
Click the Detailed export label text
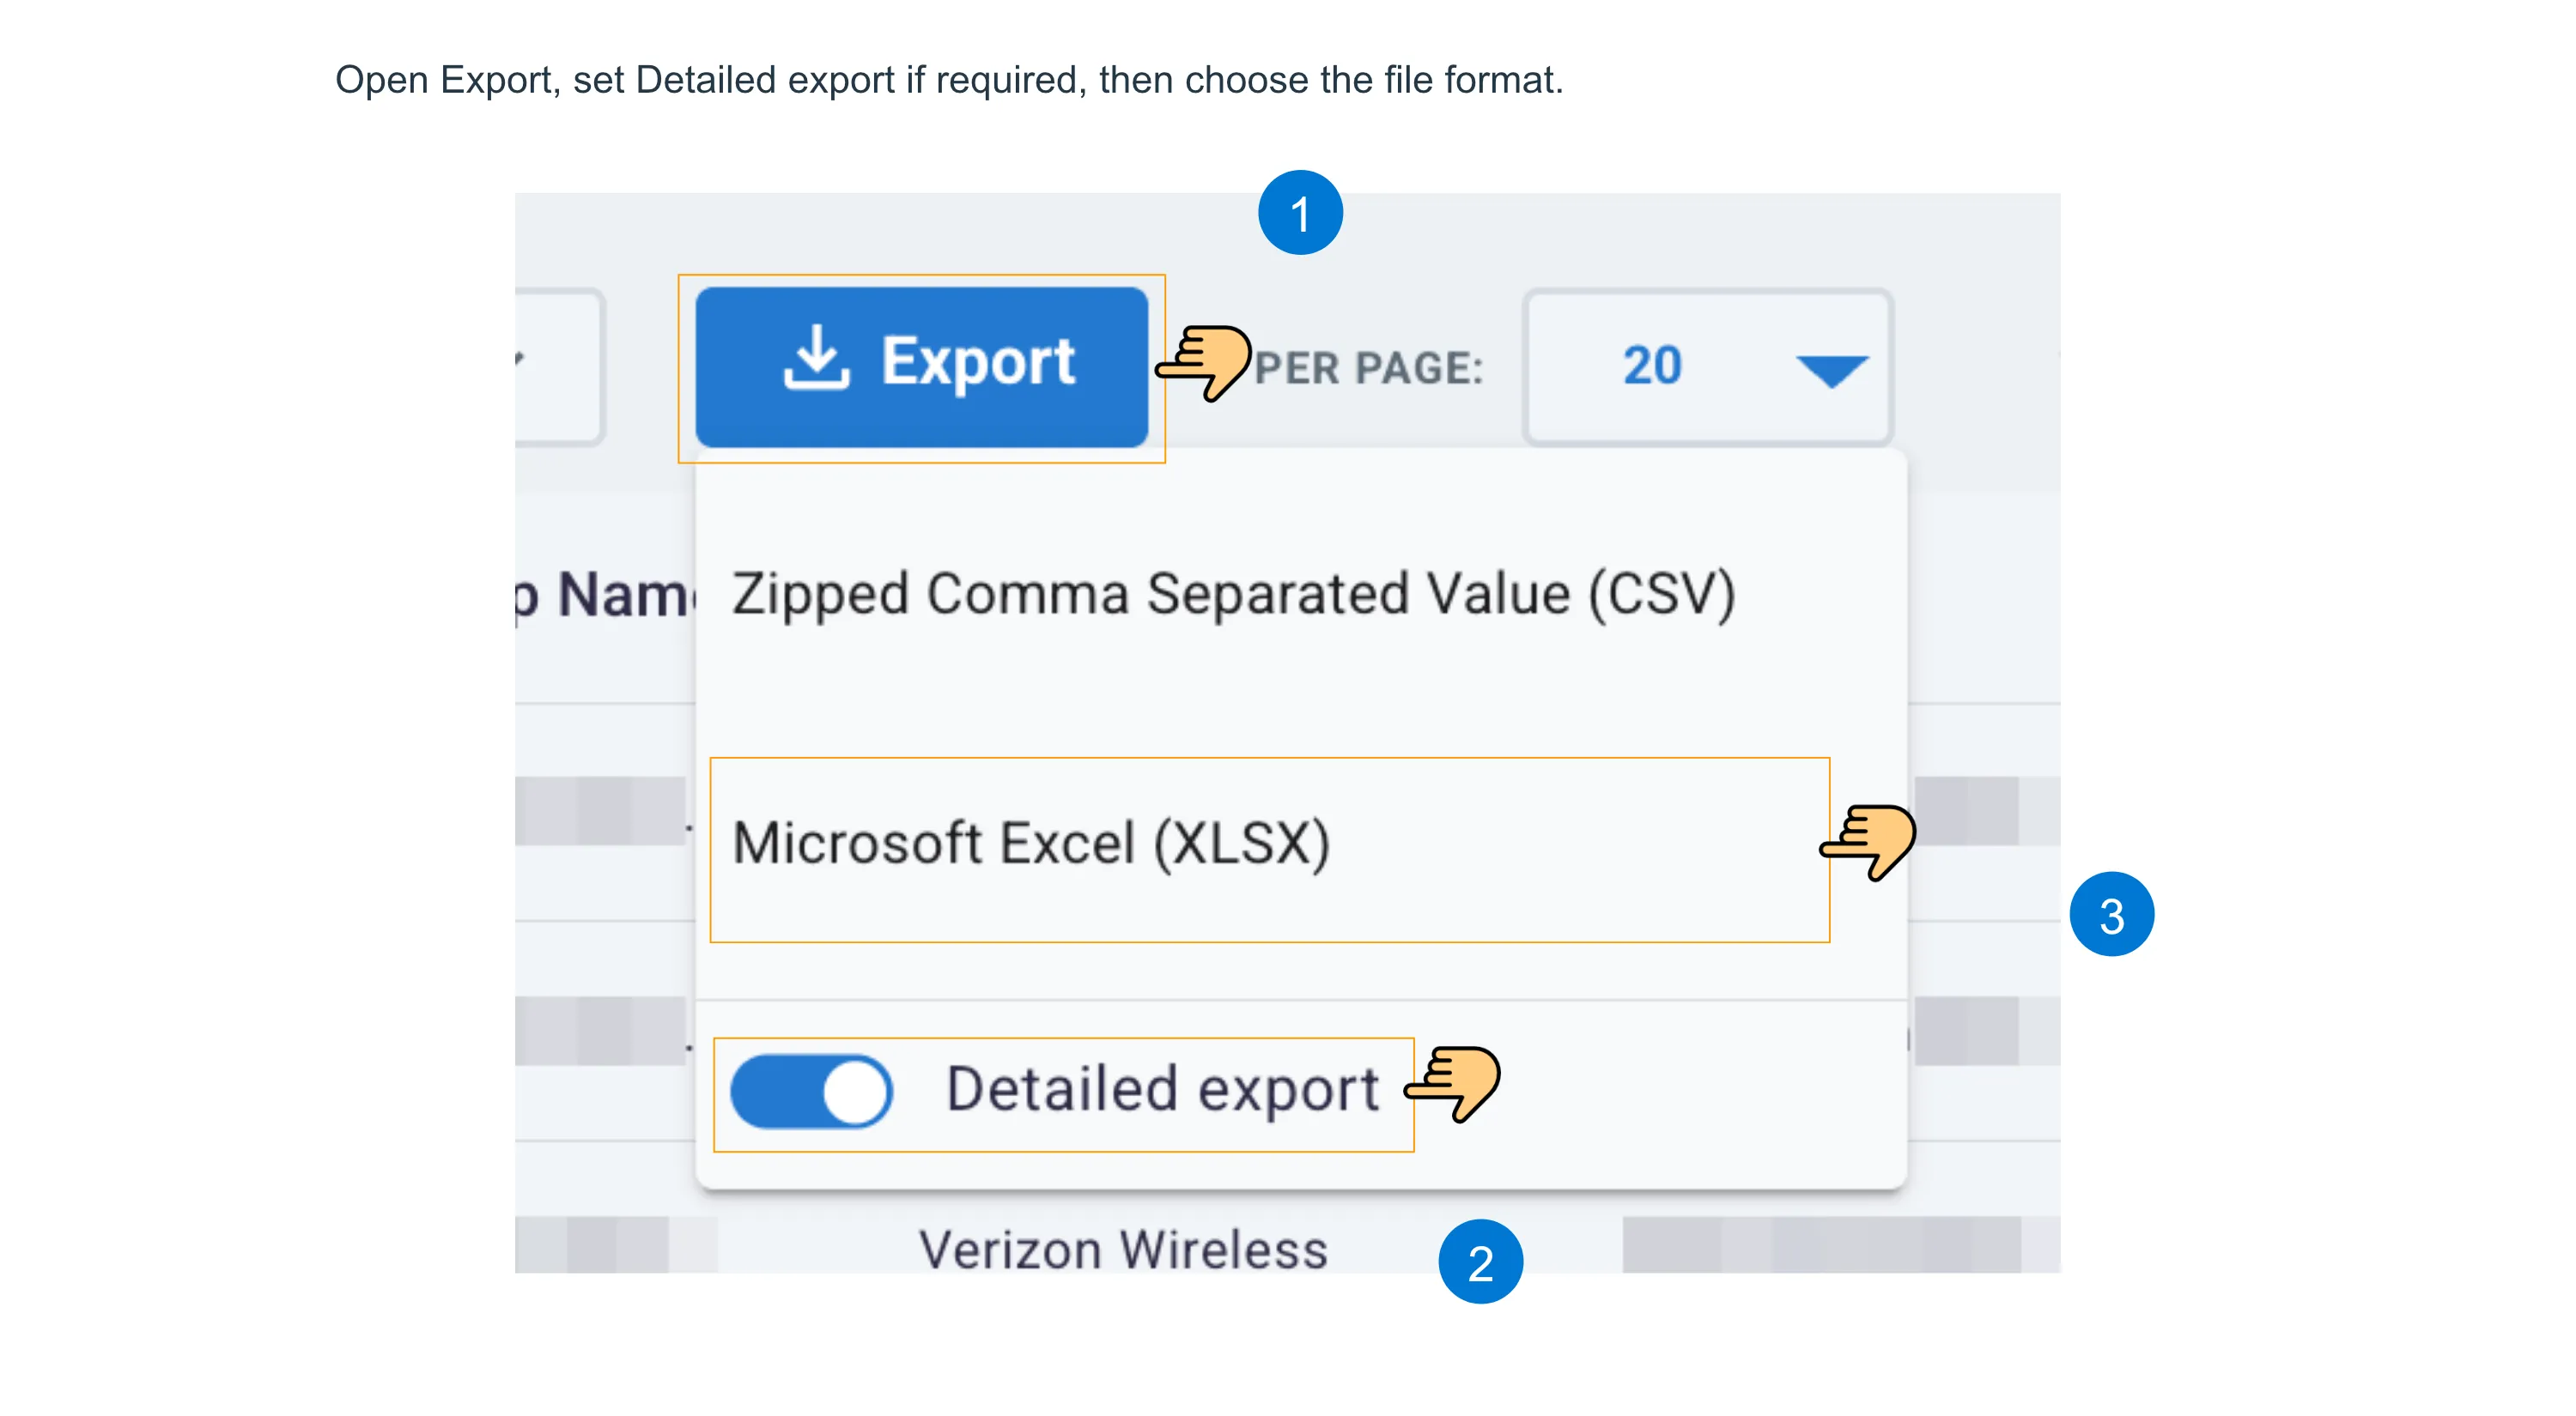1162,1089
